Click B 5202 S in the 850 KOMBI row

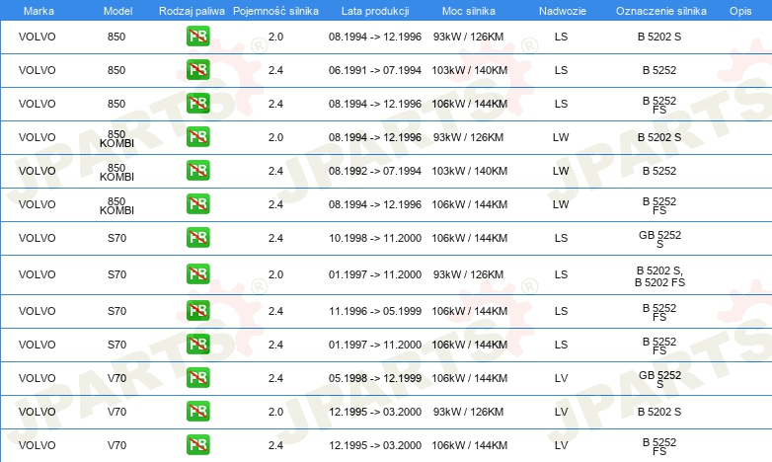pyautogui.click(x=659, y=137)
